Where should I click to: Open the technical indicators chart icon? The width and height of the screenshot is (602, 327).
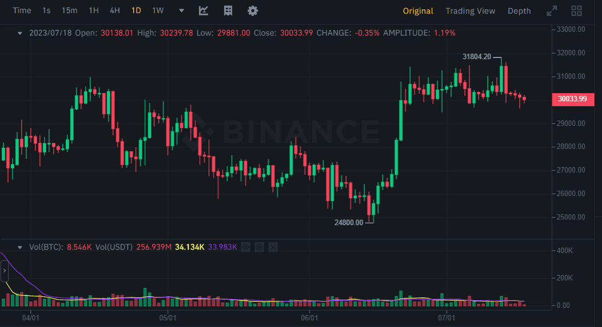(x=203, y=11)
